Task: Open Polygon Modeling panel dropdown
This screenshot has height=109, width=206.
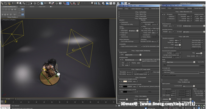Action: pos(13,17)
